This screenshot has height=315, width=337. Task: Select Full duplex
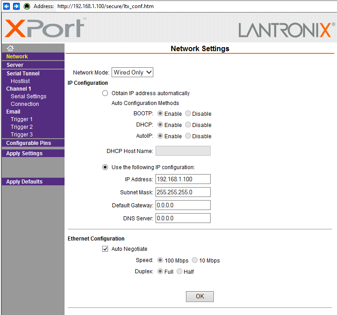(160, 271)
